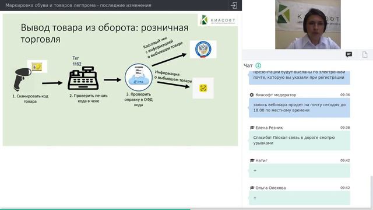Click graduation cap icon beside Натиг
The width and height of the screenshot is (373, 210).
[252, 160]
